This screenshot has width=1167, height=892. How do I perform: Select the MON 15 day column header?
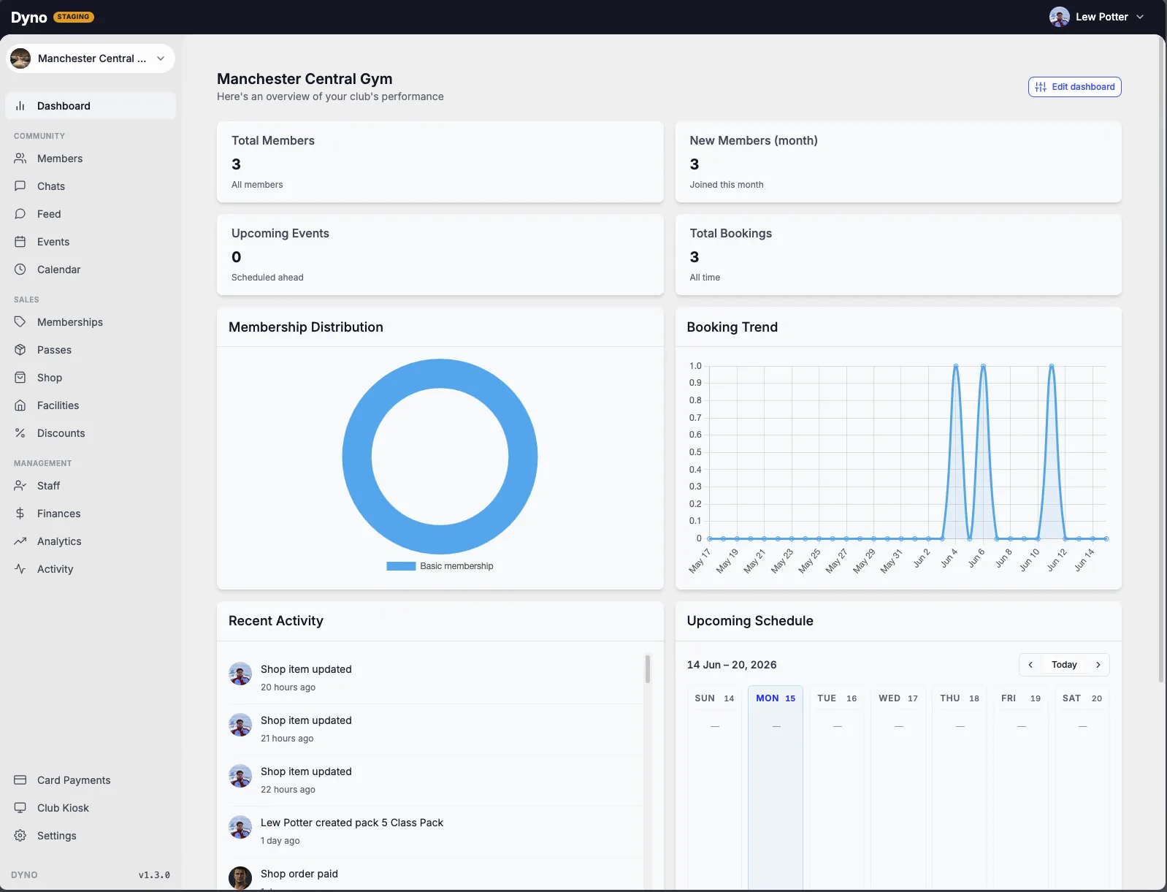tap(776, 698)
